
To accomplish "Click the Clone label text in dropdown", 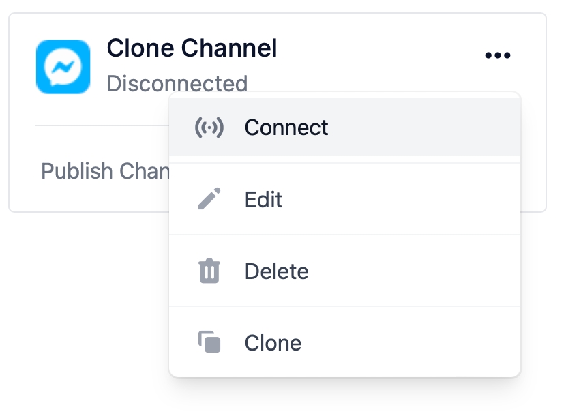I will 273,343.
